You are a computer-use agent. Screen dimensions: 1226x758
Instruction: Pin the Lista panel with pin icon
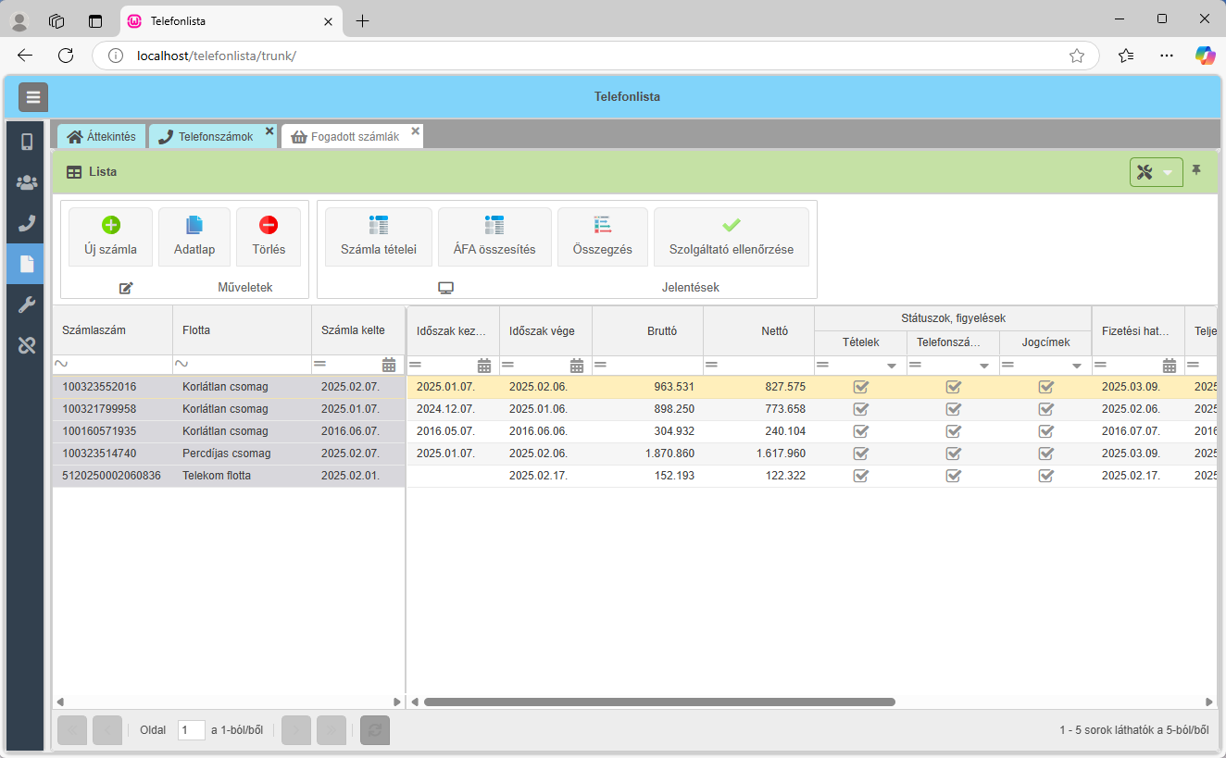[x=1196, y=171]
